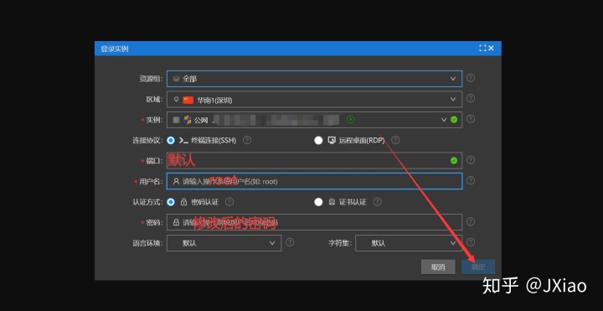Click the green check icon in 端口 field
Viewport: 603px width, 311px height.
click(x=454, y=160)
